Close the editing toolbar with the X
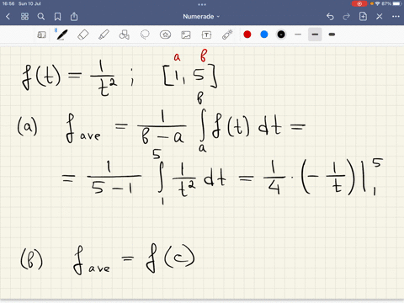This screenshot has width=404, height=303. pyautogui.click(x=380, y=17)
